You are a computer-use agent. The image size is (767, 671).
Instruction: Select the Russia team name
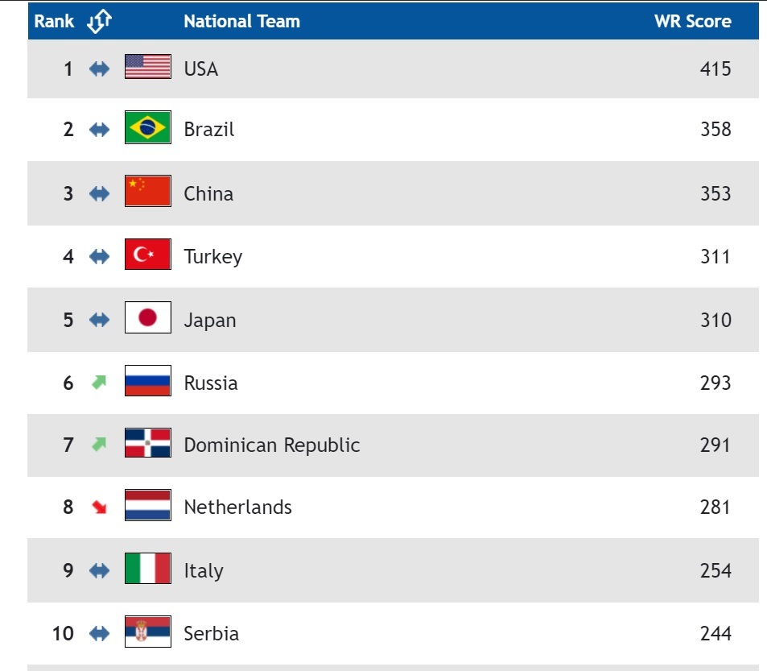[210, 383]
